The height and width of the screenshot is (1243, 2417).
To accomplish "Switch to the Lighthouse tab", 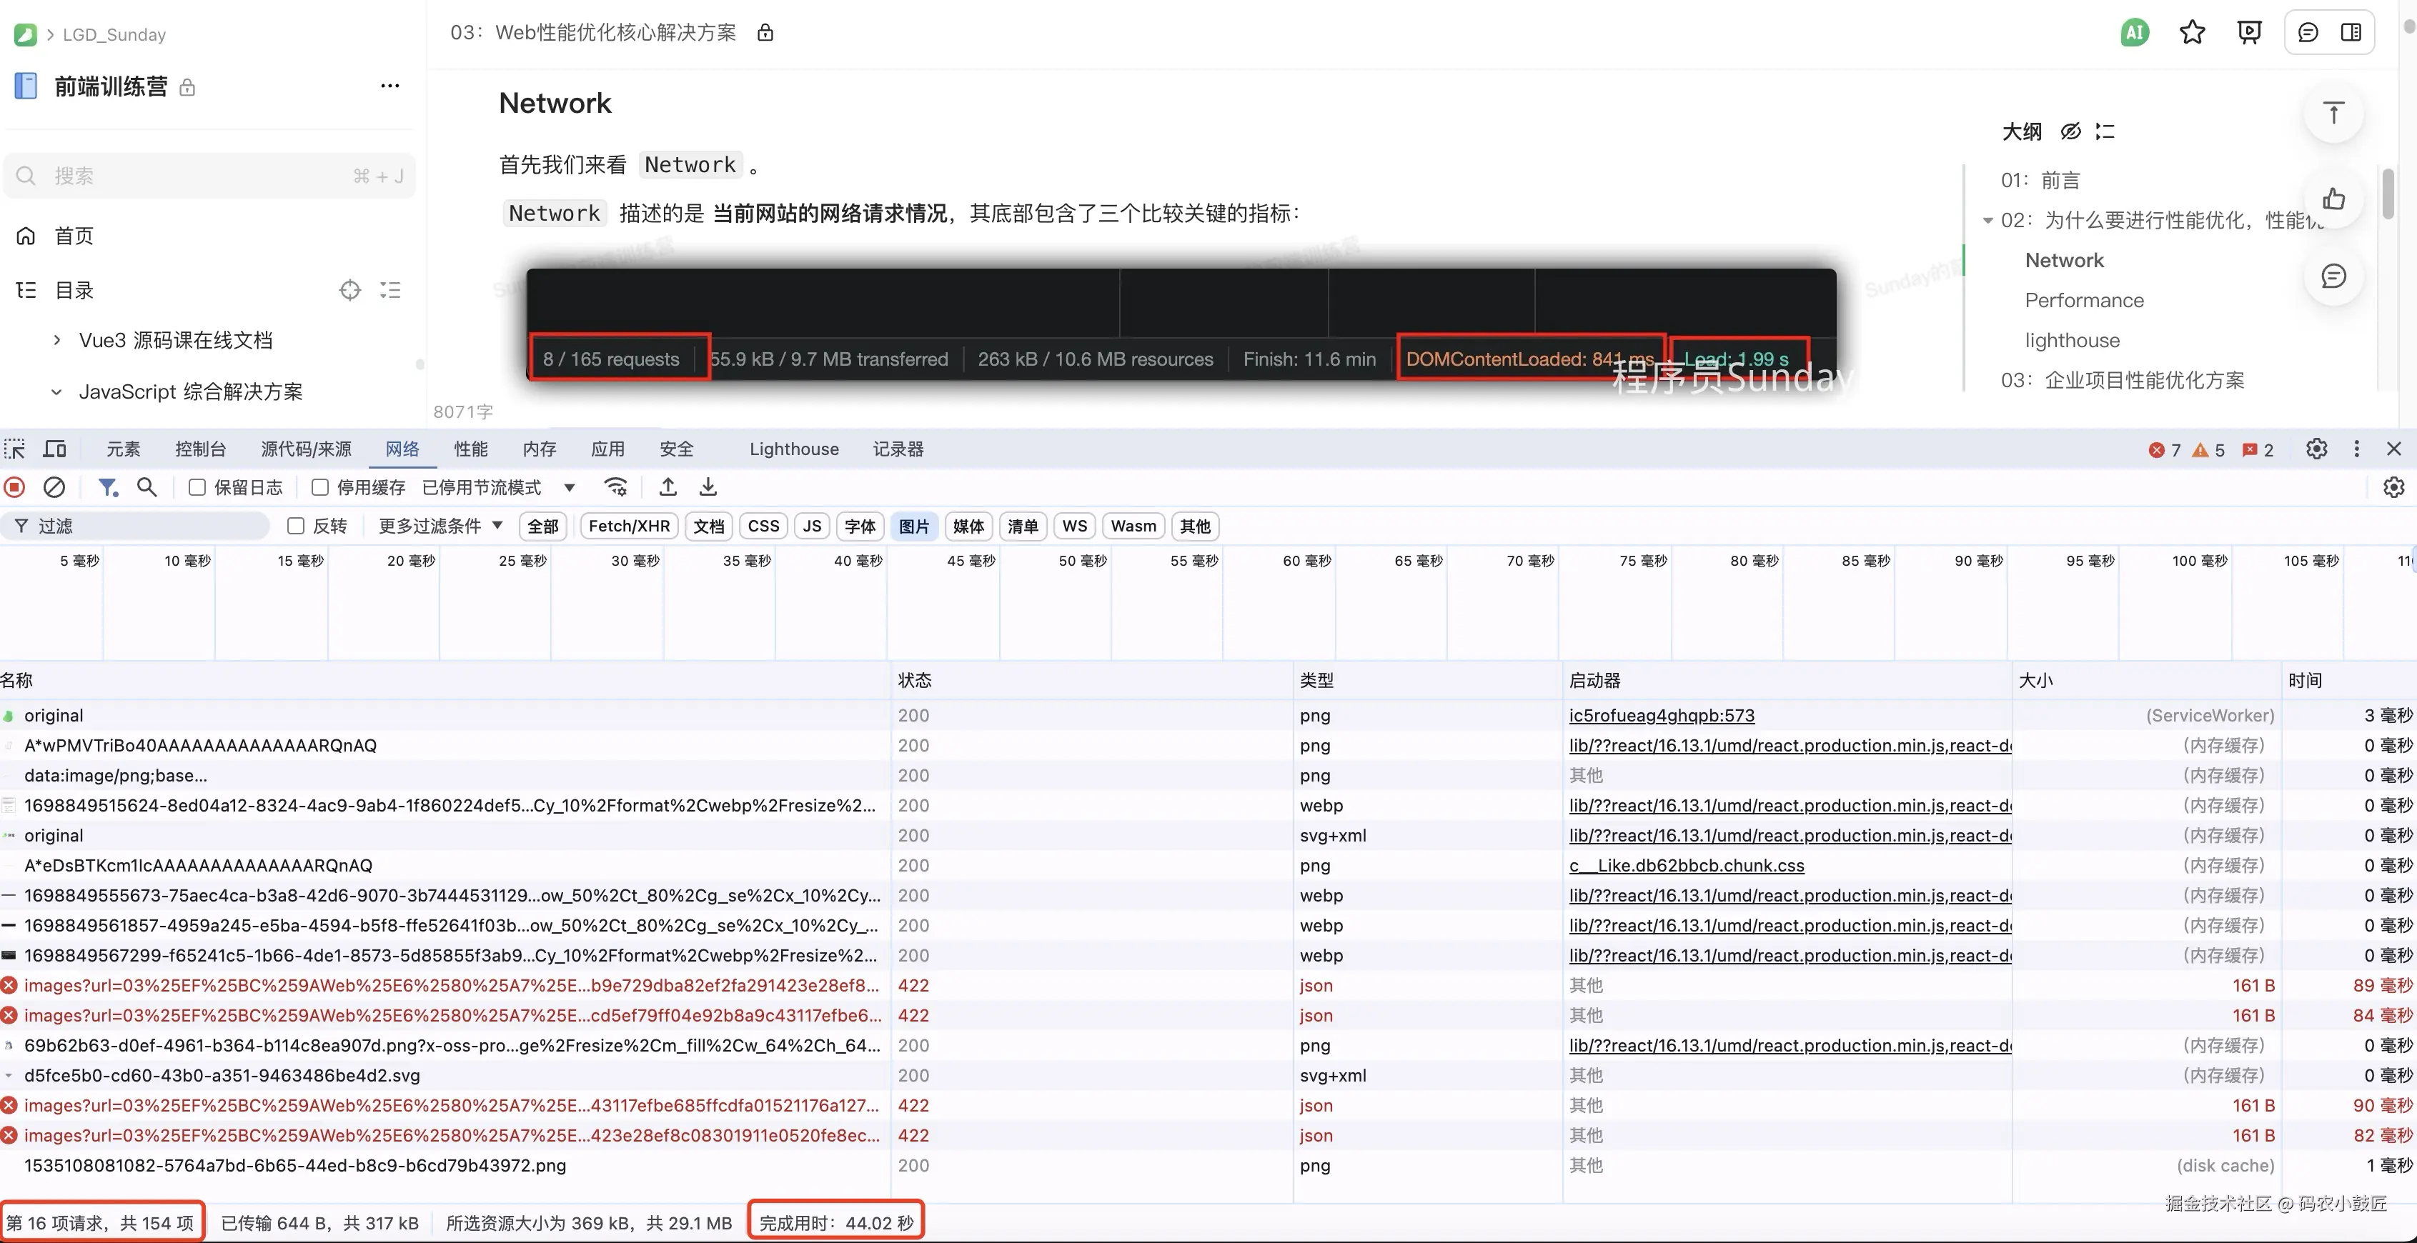I will point(793,449).
